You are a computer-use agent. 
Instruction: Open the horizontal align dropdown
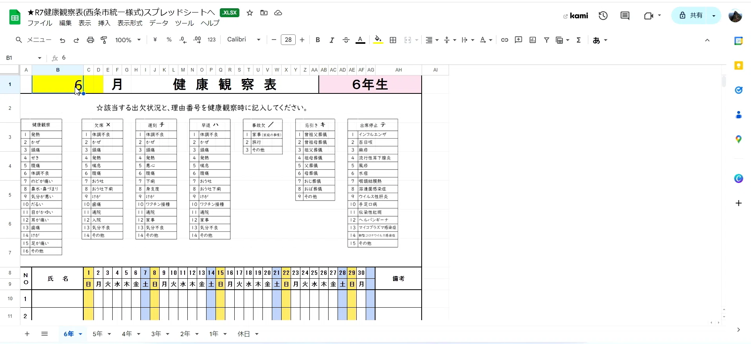tap(432, 40)
